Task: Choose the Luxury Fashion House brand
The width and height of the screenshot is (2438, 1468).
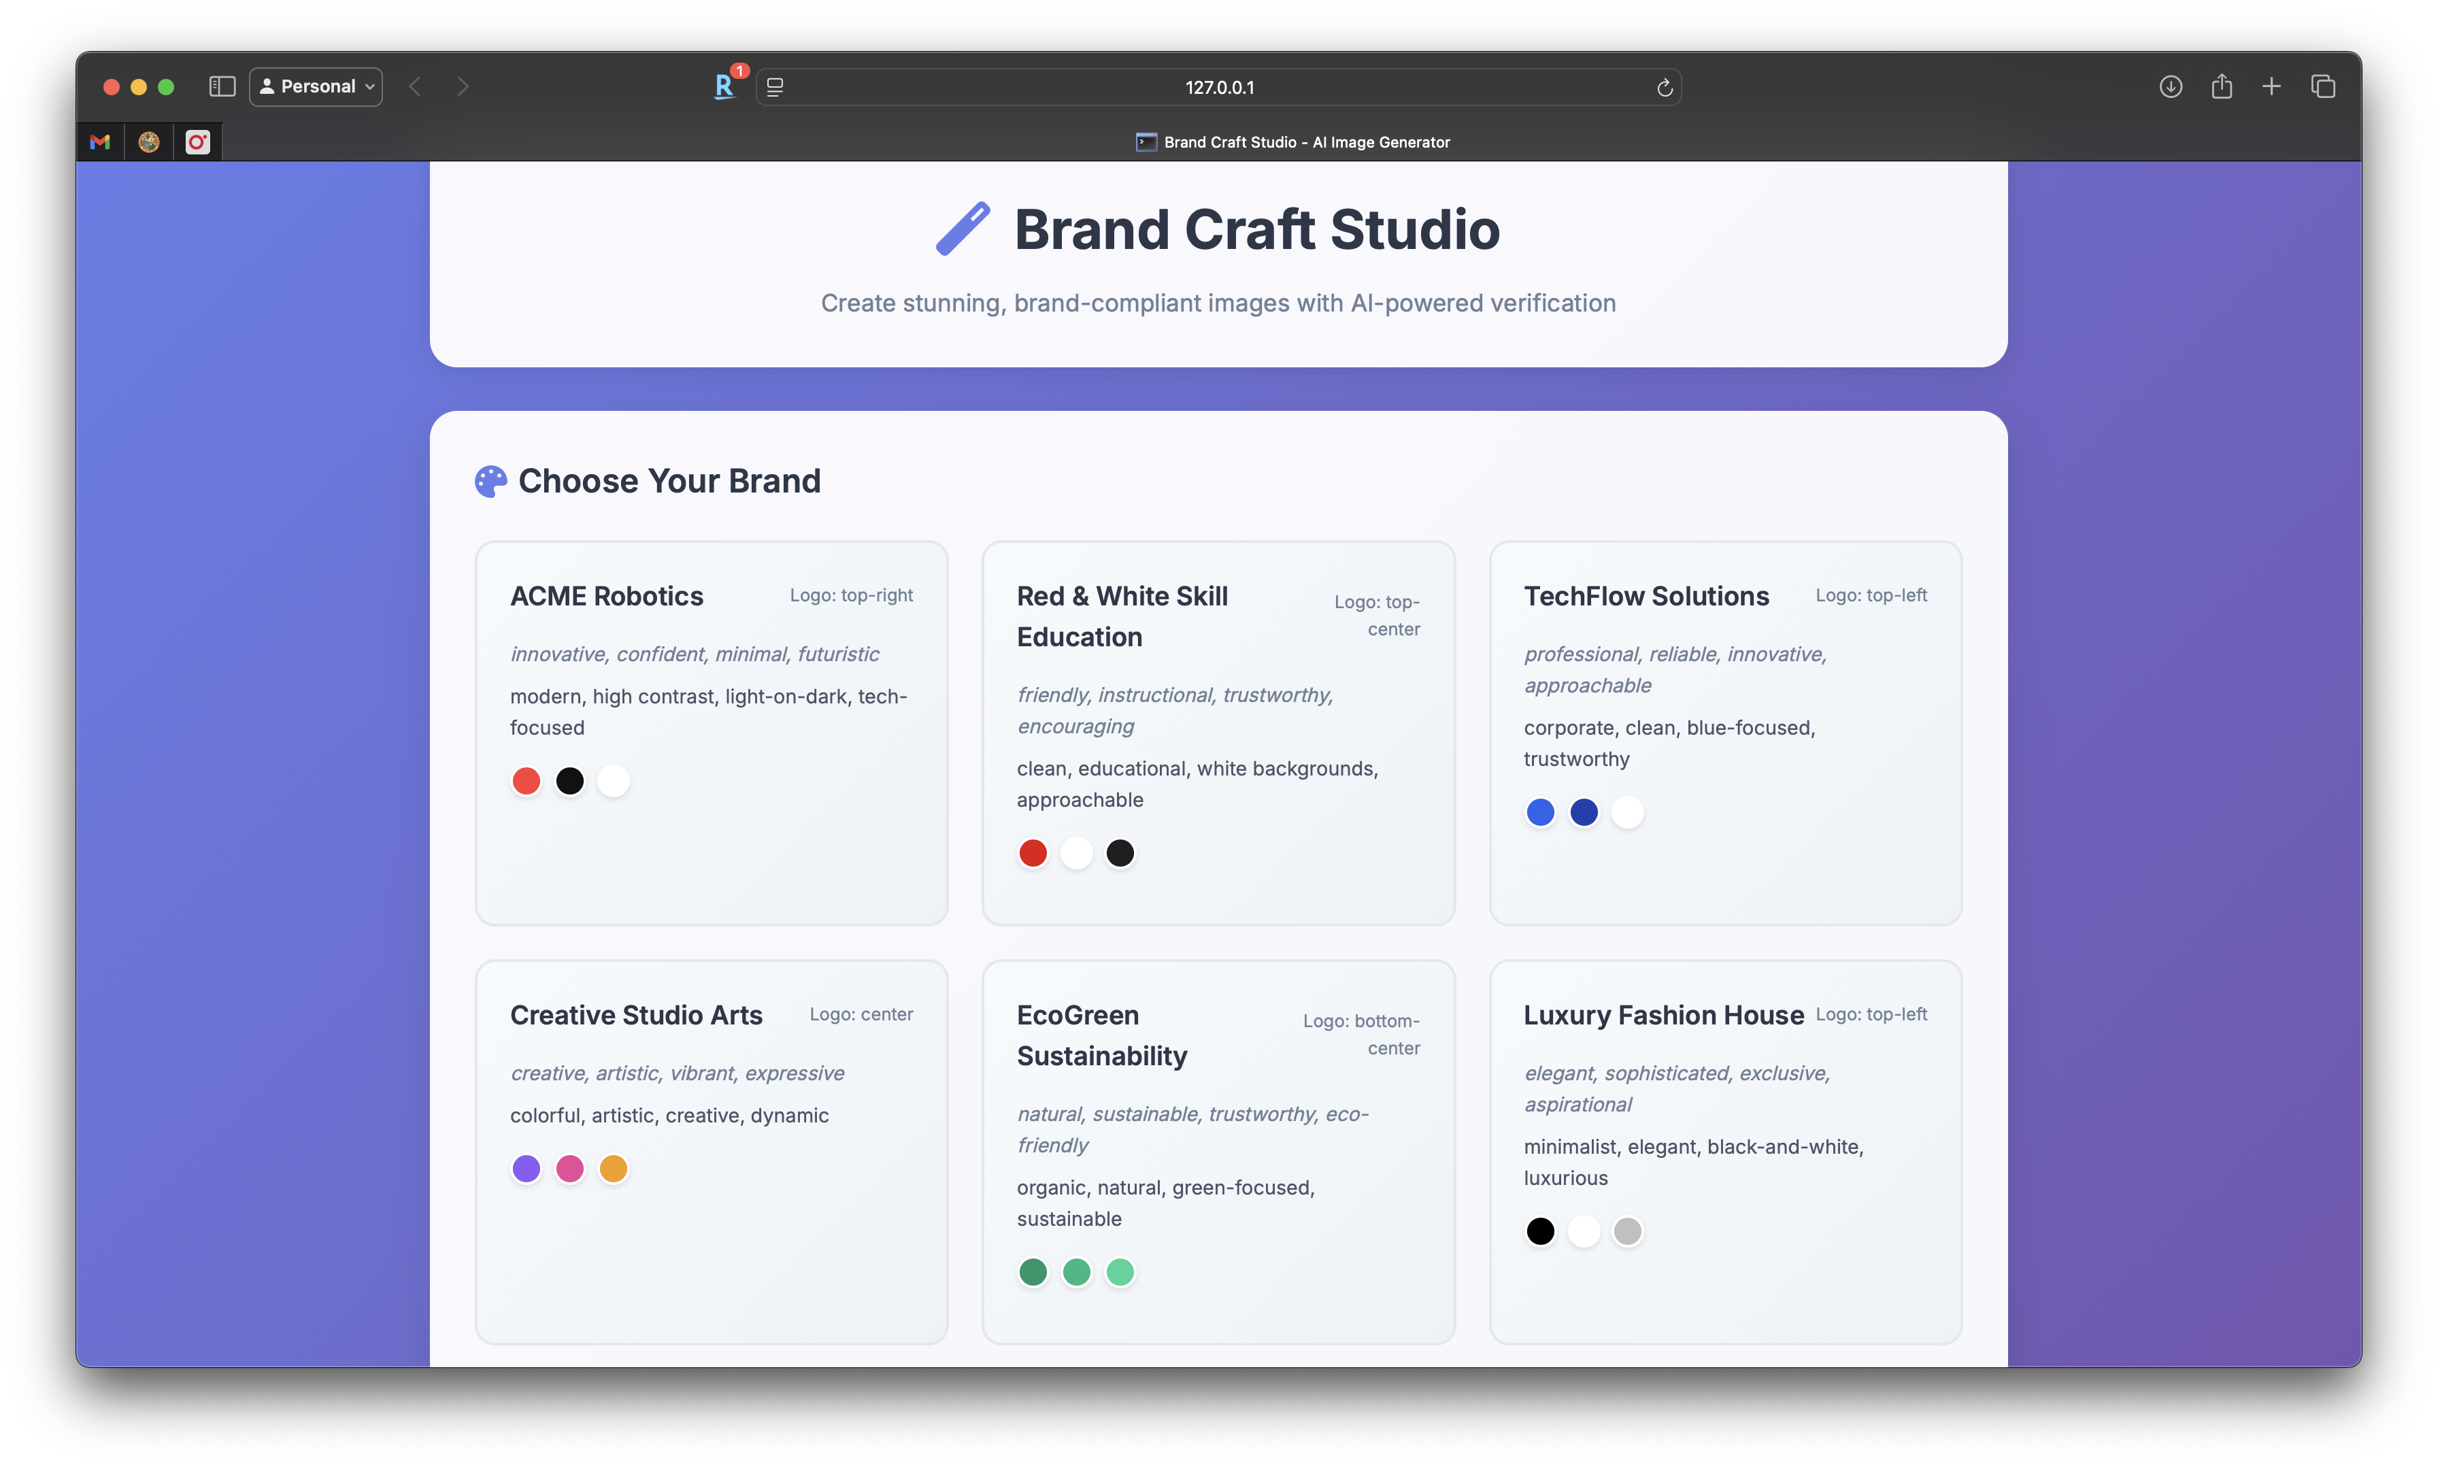Action: tap(1725, 1152)
